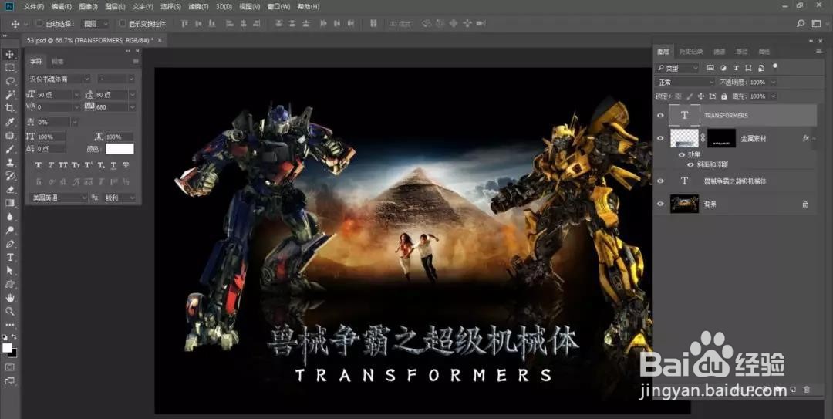Hide the 兽械争霸之超级机械体 text layer

click(660, 181)
